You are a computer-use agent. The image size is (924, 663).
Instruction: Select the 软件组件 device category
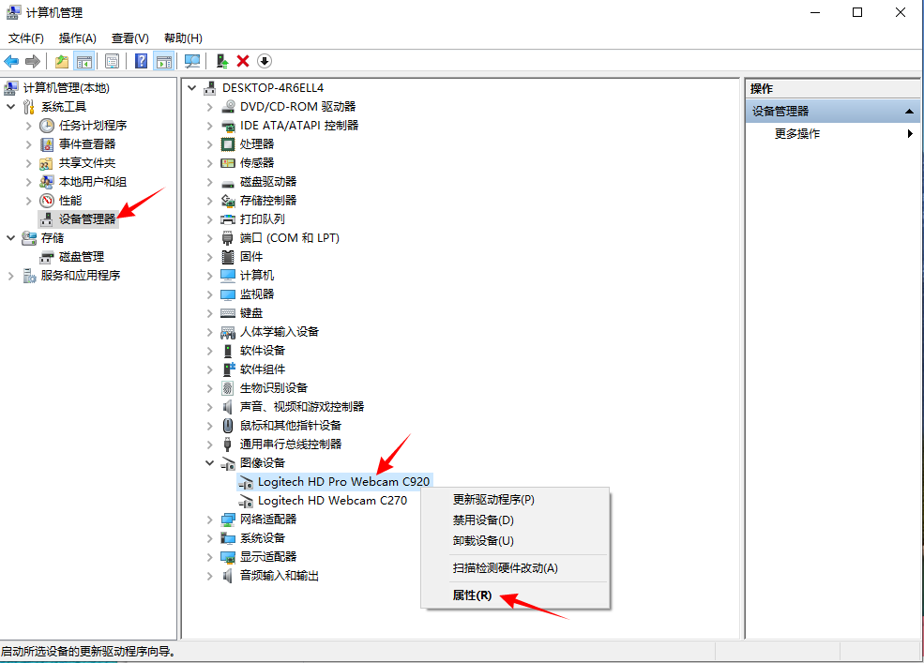[x=263, y=369]
